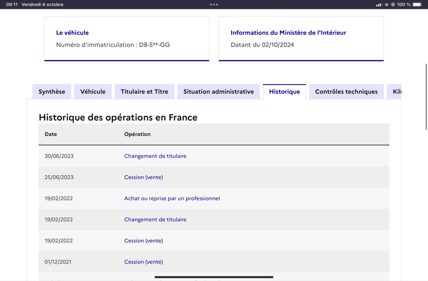Tap the Wi-Fi status icon
Viewport: 428px width, 281px height.
point(387,4)
